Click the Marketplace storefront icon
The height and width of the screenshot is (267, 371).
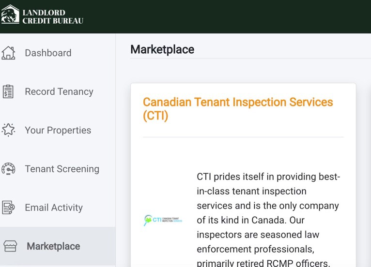10,246
